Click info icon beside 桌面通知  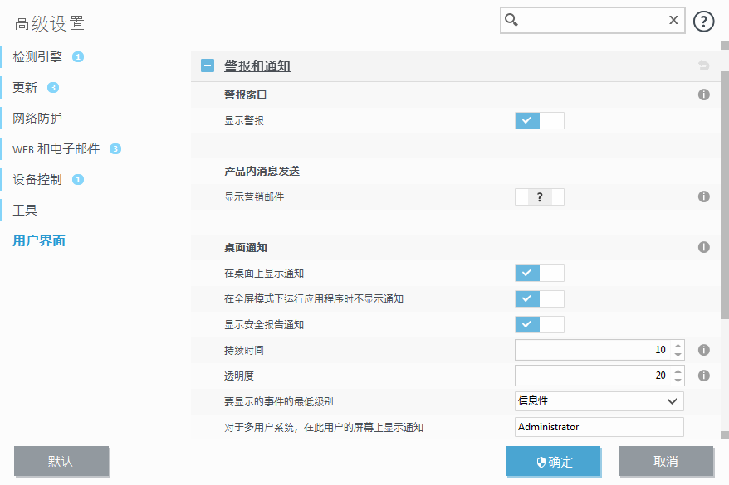703,247
